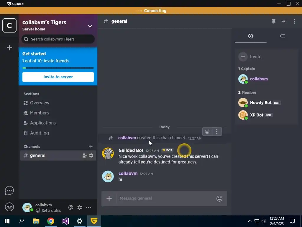Click the taskbar clock showing 12:28 AM

point(277,221)
